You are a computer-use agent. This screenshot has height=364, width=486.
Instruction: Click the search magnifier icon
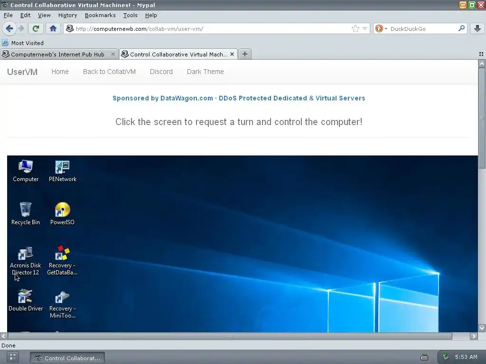(461, 28)
